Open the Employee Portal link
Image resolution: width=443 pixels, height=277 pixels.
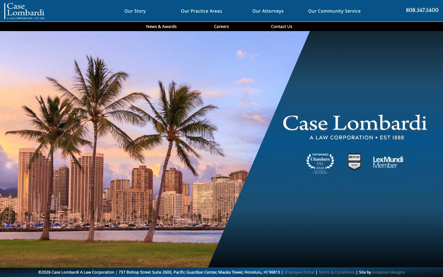coord(299,272)
